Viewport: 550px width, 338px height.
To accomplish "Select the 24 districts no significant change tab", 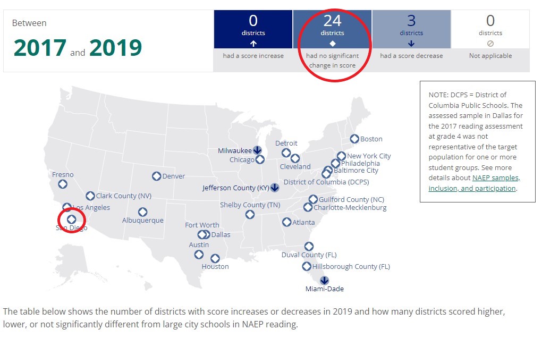I will click(332, 30).
